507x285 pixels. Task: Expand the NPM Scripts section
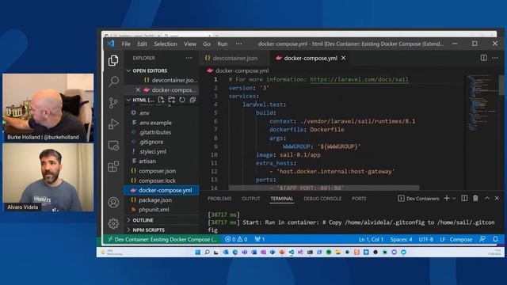tap(148, 230)
